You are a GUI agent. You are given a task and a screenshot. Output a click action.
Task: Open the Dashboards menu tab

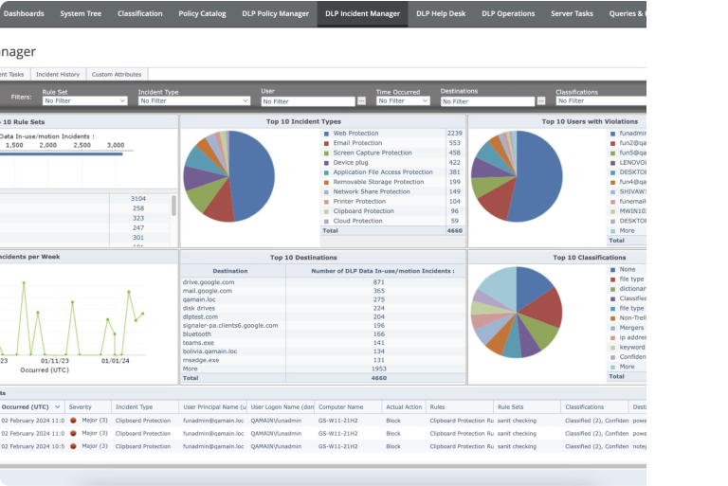point(23,13)
